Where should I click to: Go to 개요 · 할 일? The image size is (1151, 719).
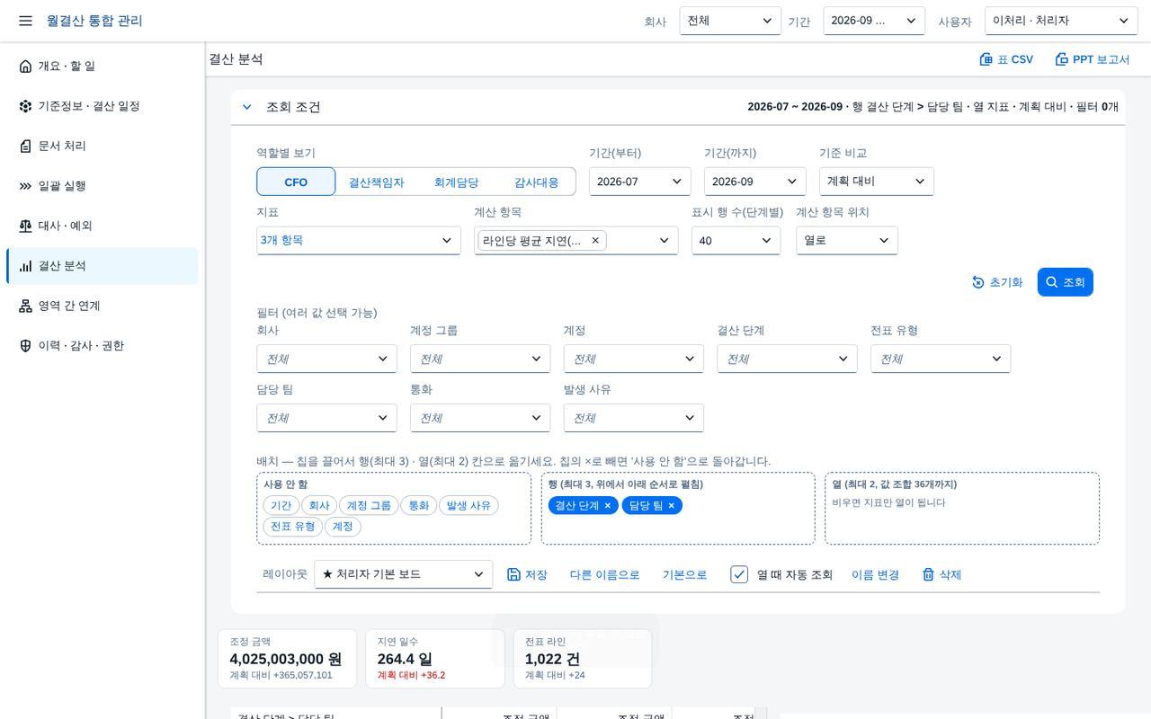pyautogui.click(x=103, y=66)
